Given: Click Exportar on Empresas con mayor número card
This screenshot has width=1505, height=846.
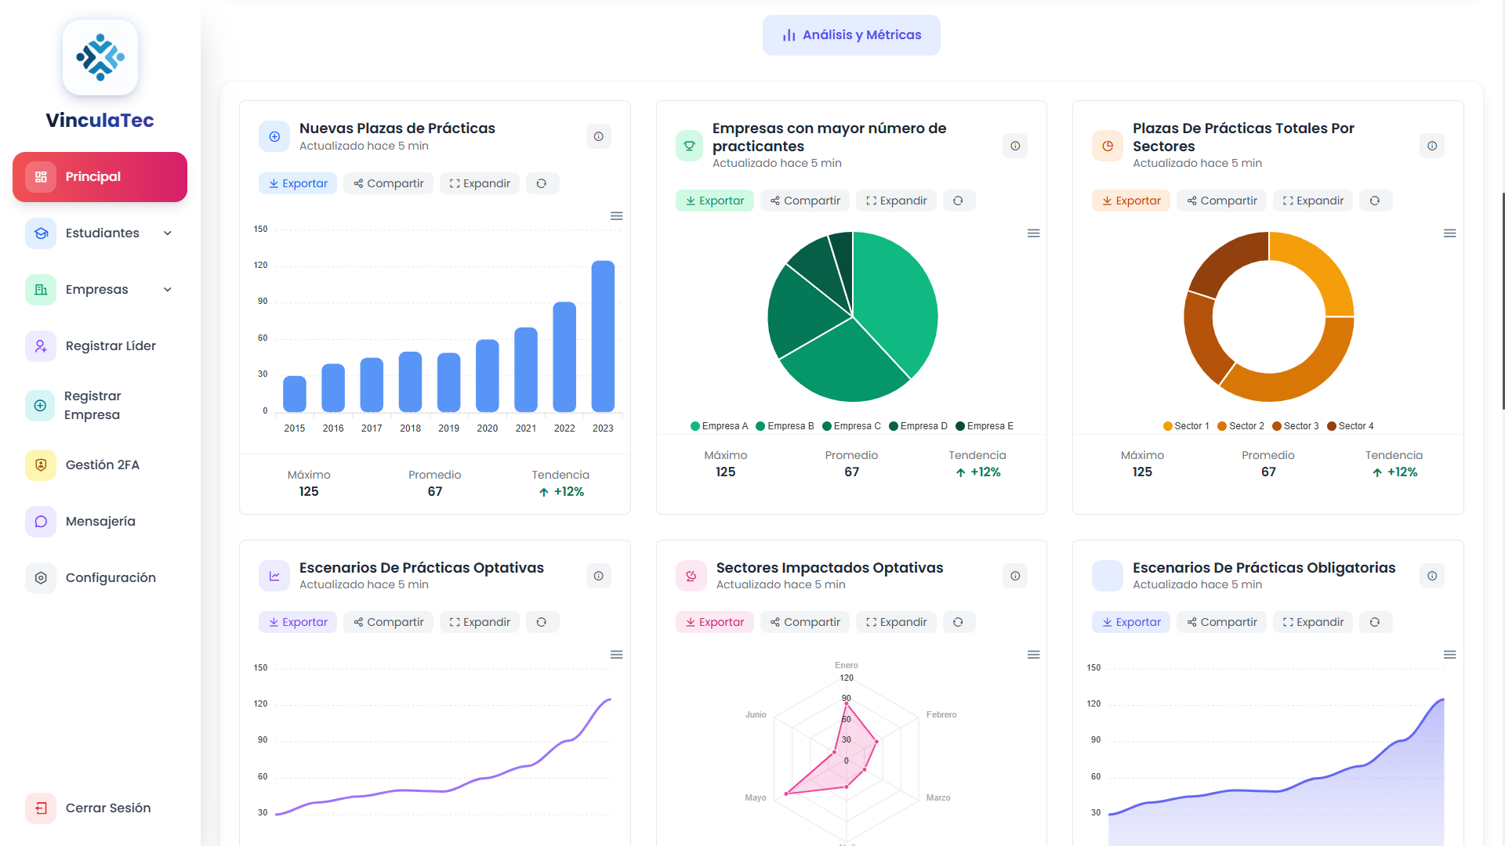Looking at the screenshot, I should point(714,201).
